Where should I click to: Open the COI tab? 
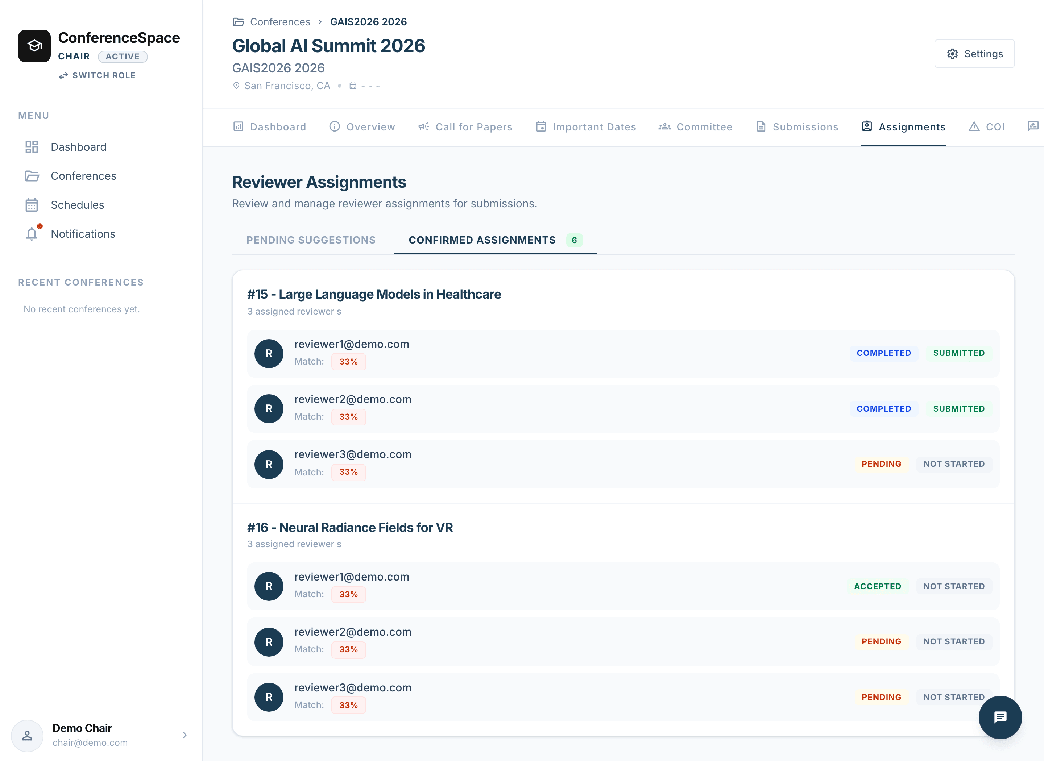tap(986, 127)
